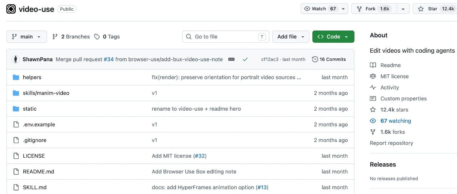Open the video-use repository title link
The height and width of the screenshot is (194, 457).
click(x=36, y=9)
